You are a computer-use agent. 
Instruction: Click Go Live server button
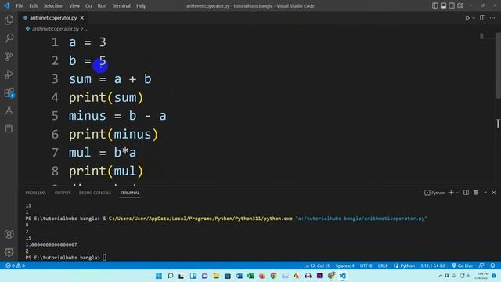pyautogui.click(x=462, y=266)
